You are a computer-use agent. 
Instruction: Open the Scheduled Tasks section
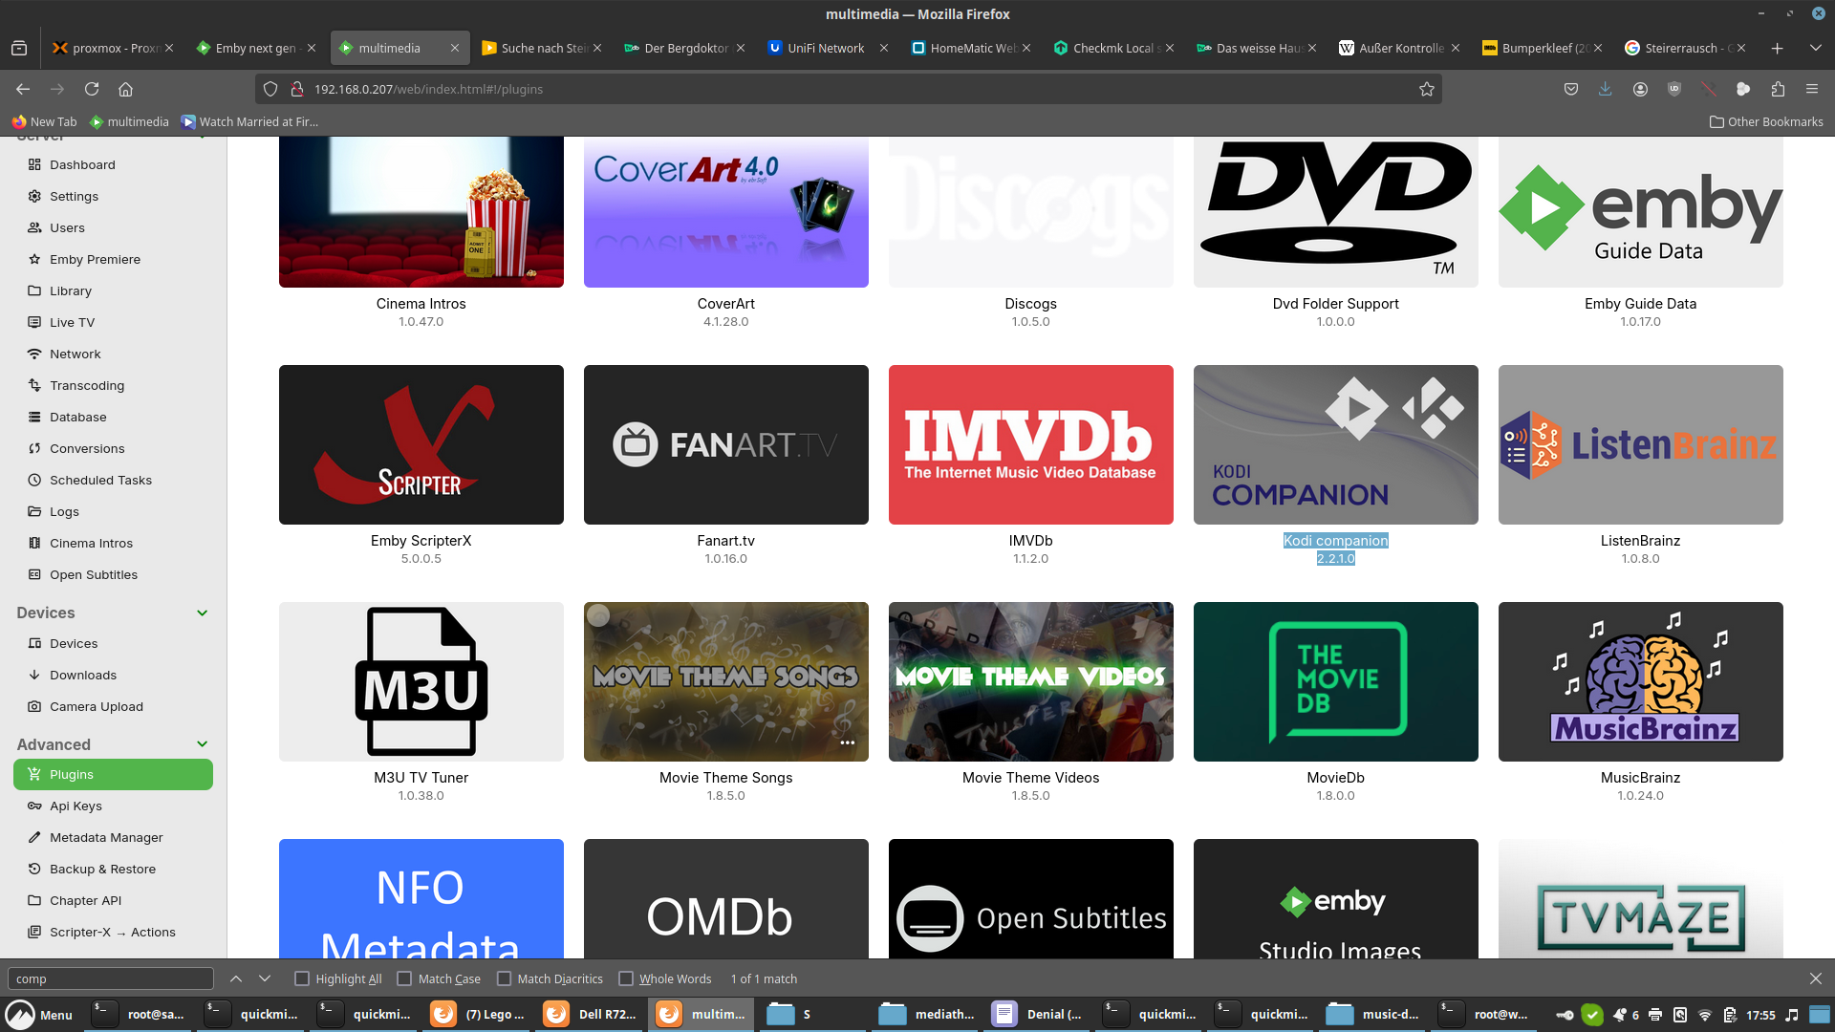(x=98, y=480)
